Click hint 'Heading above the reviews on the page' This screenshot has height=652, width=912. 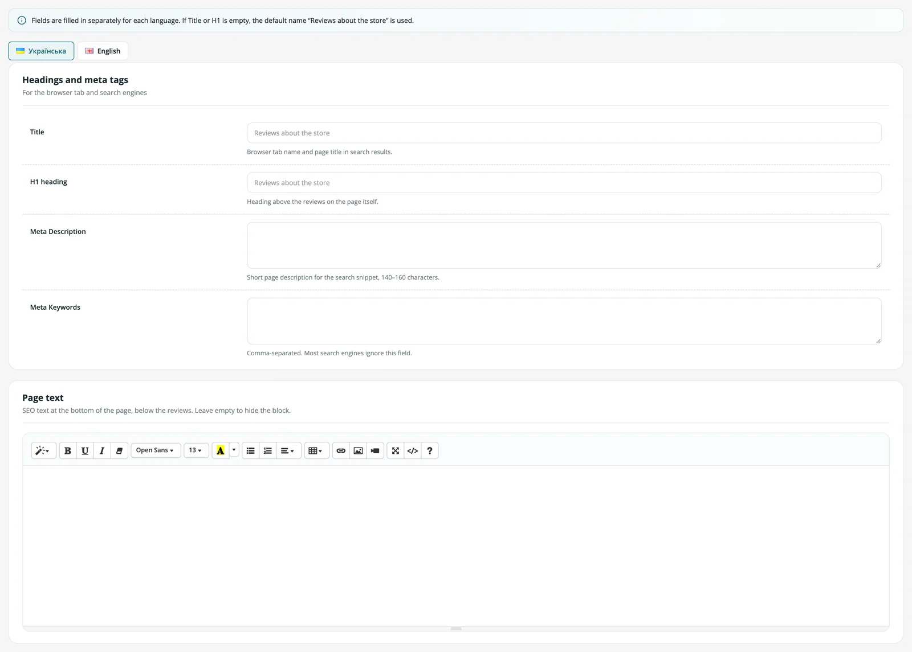coord(312,202)
